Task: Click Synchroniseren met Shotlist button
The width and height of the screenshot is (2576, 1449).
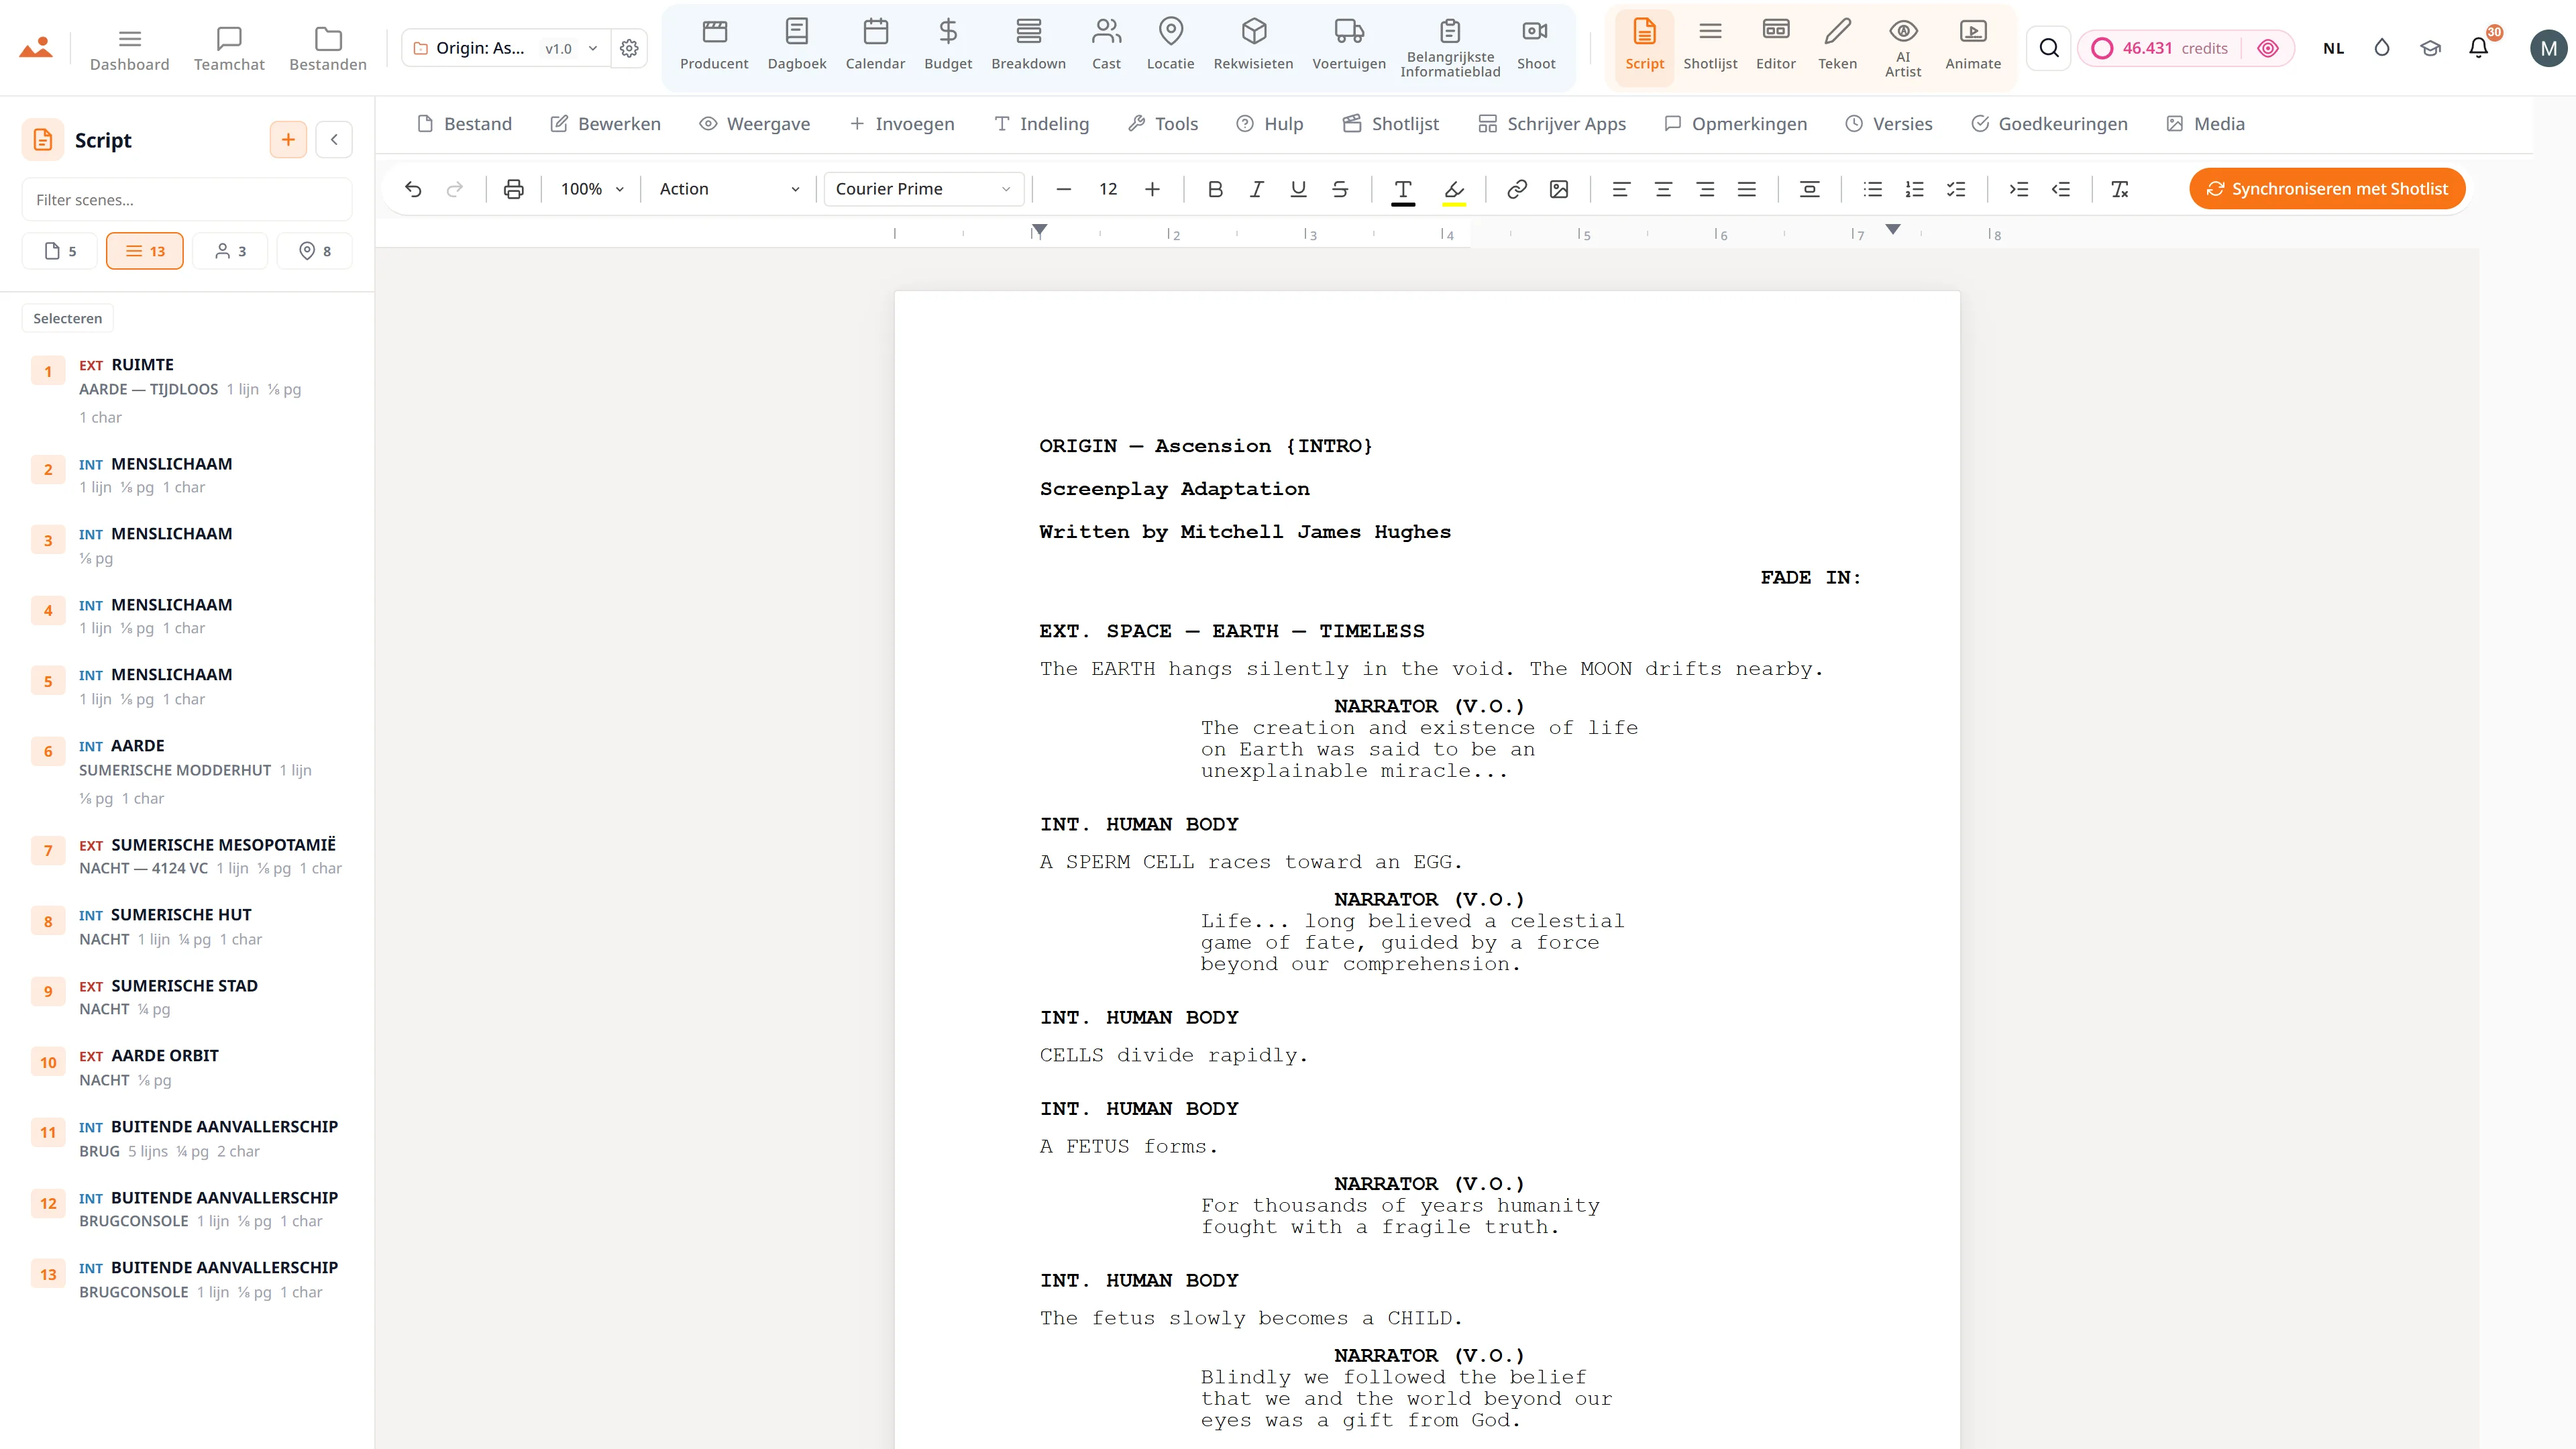Action: (x=2327, y=189)
